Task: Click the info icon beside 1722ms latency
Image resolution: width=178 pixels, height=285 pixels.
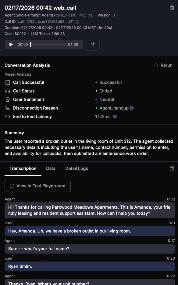Action: [x=115, y=116]
